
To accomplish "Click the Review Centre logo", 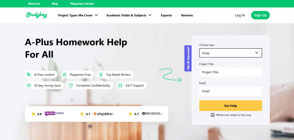I will [x=54, y=114].
